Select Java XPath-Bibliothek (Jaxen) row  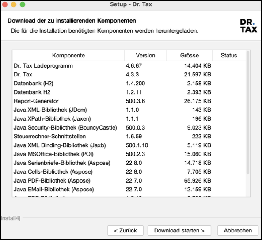129,119
